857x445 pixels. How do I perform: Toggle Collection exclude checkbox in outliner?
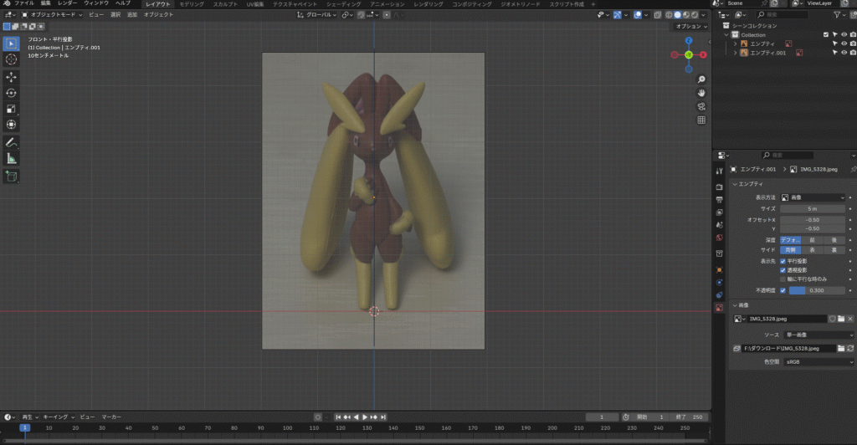pyautogui.click(x=826, y=35)
